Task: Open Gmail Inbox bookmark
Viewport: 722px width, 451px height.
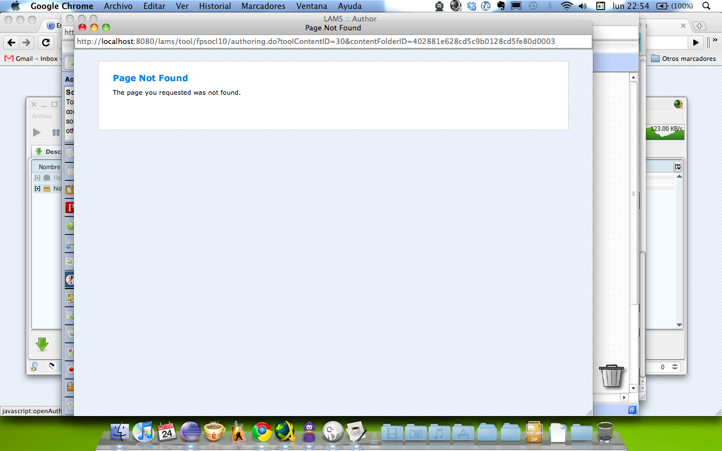Action: [31, 59]
